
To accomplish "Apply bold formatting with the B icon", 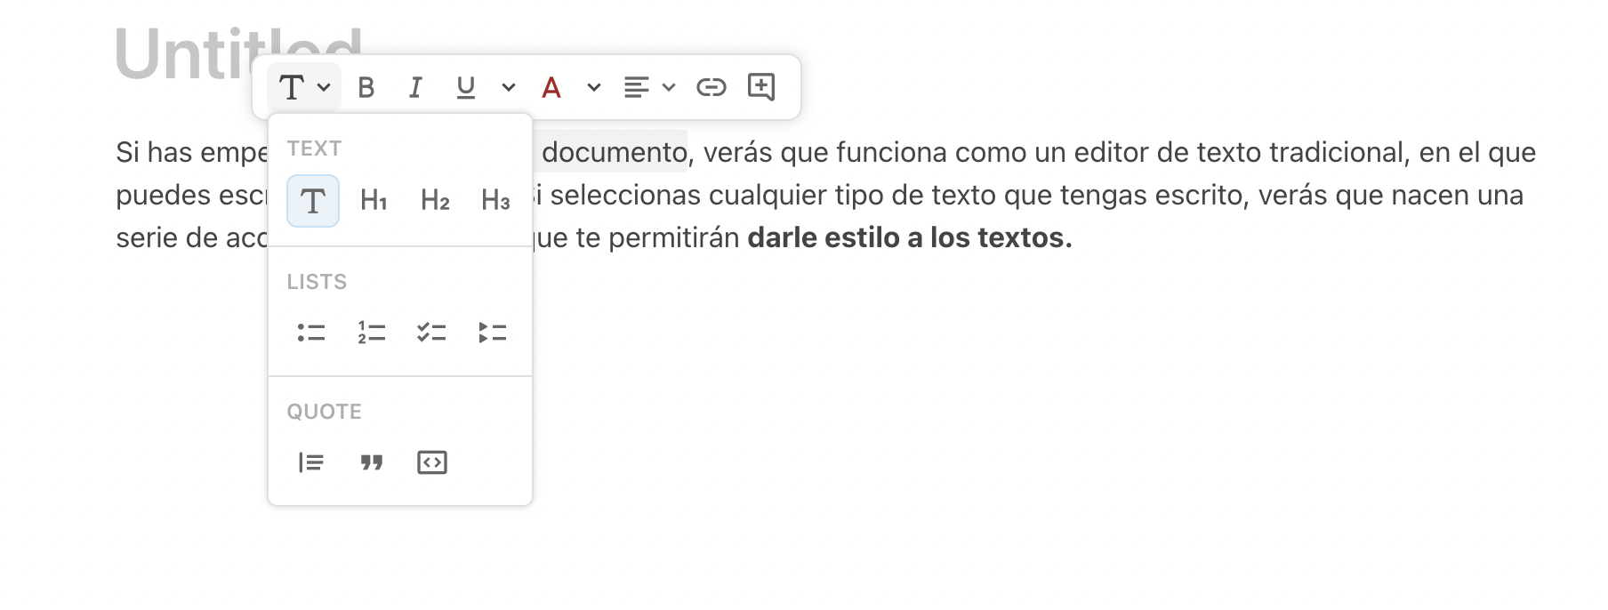I will 366,87.
